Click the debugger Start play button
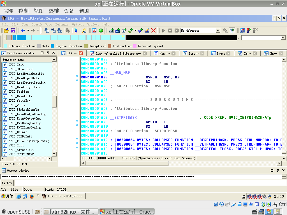This screenshot has height=215, width=287. [164, 31]
